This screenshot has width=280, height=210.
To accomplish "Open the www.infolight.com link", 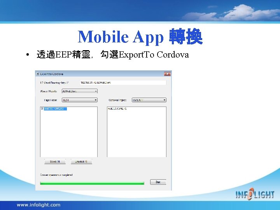I will tap(38, 205).
